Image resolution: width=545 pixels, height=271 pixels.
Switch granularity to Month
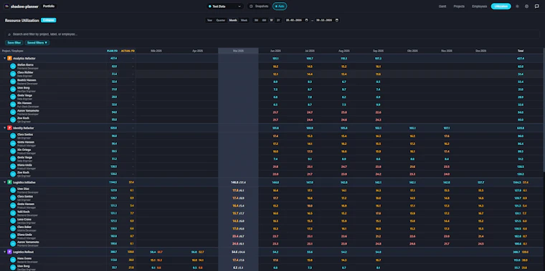point(233,20)
